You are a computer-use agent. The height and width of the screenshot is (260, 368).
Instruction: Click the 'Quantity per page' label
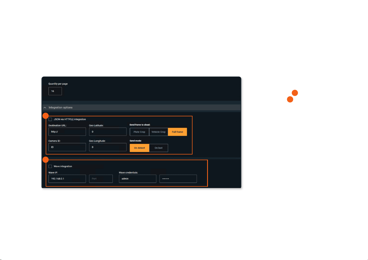pos(58,84)
